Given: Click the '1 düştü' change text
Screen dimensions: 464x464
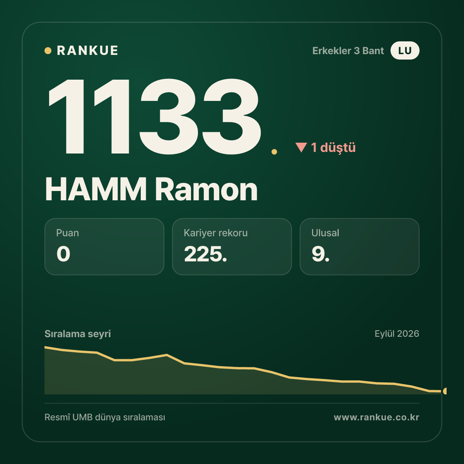Looking at the screenshot, I should click(333, 147).
